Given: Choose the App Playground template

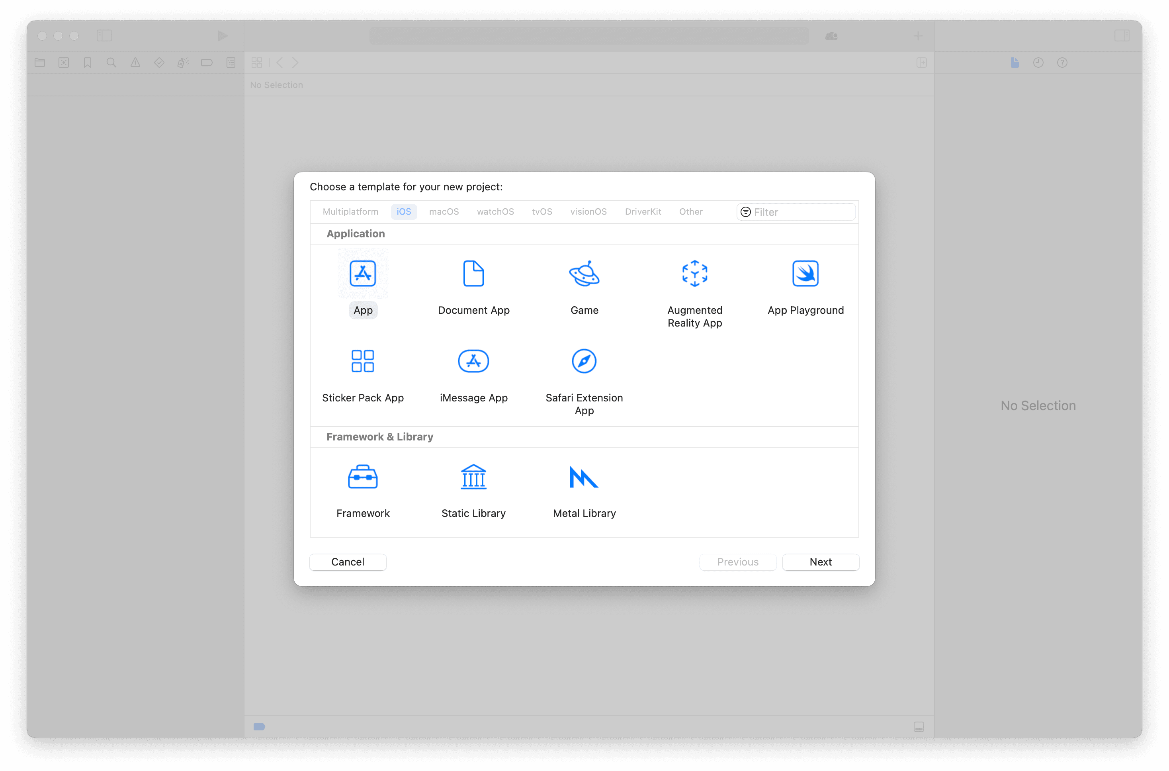Looking at the screenshot, I should (x=805, y=273).
